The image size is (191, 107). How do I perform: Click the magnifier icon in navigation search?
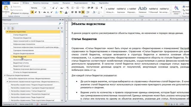(x=60, y=23)
